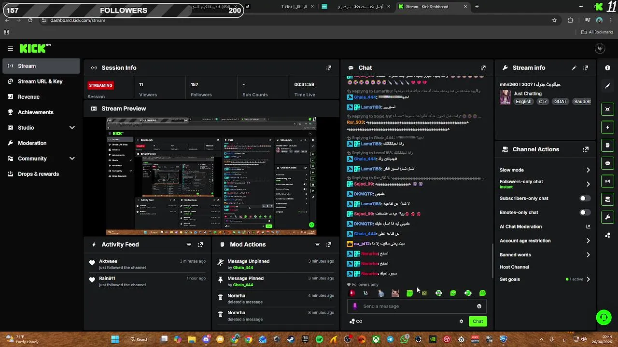Toggle channel actions widget icon
This screenshot has height=347, width=618.
click(x=608, y=199)
